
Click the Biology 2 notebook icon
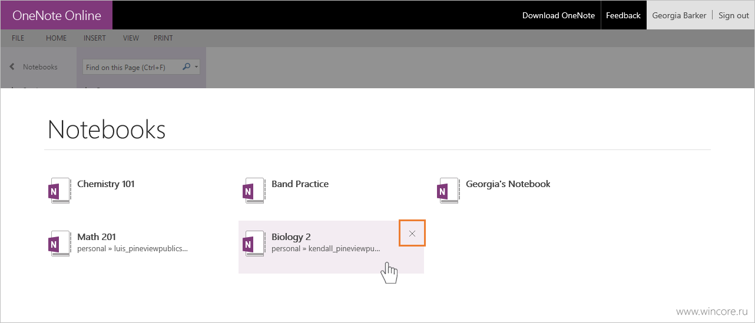[254, 244]
